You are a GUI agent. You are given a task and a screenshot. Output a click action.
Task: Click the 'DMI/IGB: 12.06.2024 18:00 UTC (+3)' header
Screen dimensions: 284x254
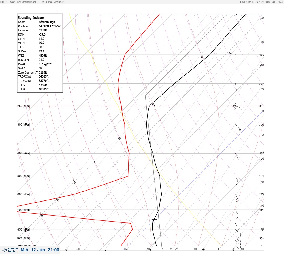[x=261, y=2]
